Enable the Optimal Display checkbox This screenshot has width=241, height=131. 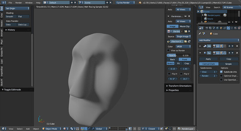(x=221, y=76)
